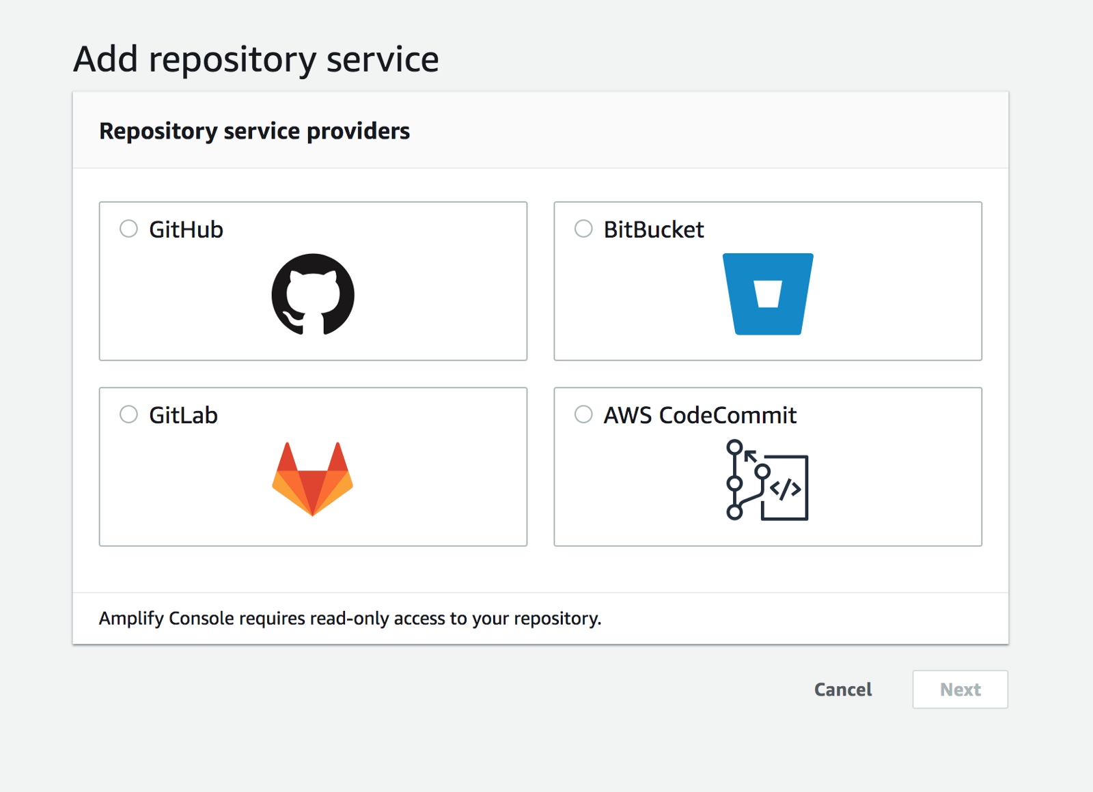Click the "BitBucket" provider label text
The image size is (1093, 792).
654,230
